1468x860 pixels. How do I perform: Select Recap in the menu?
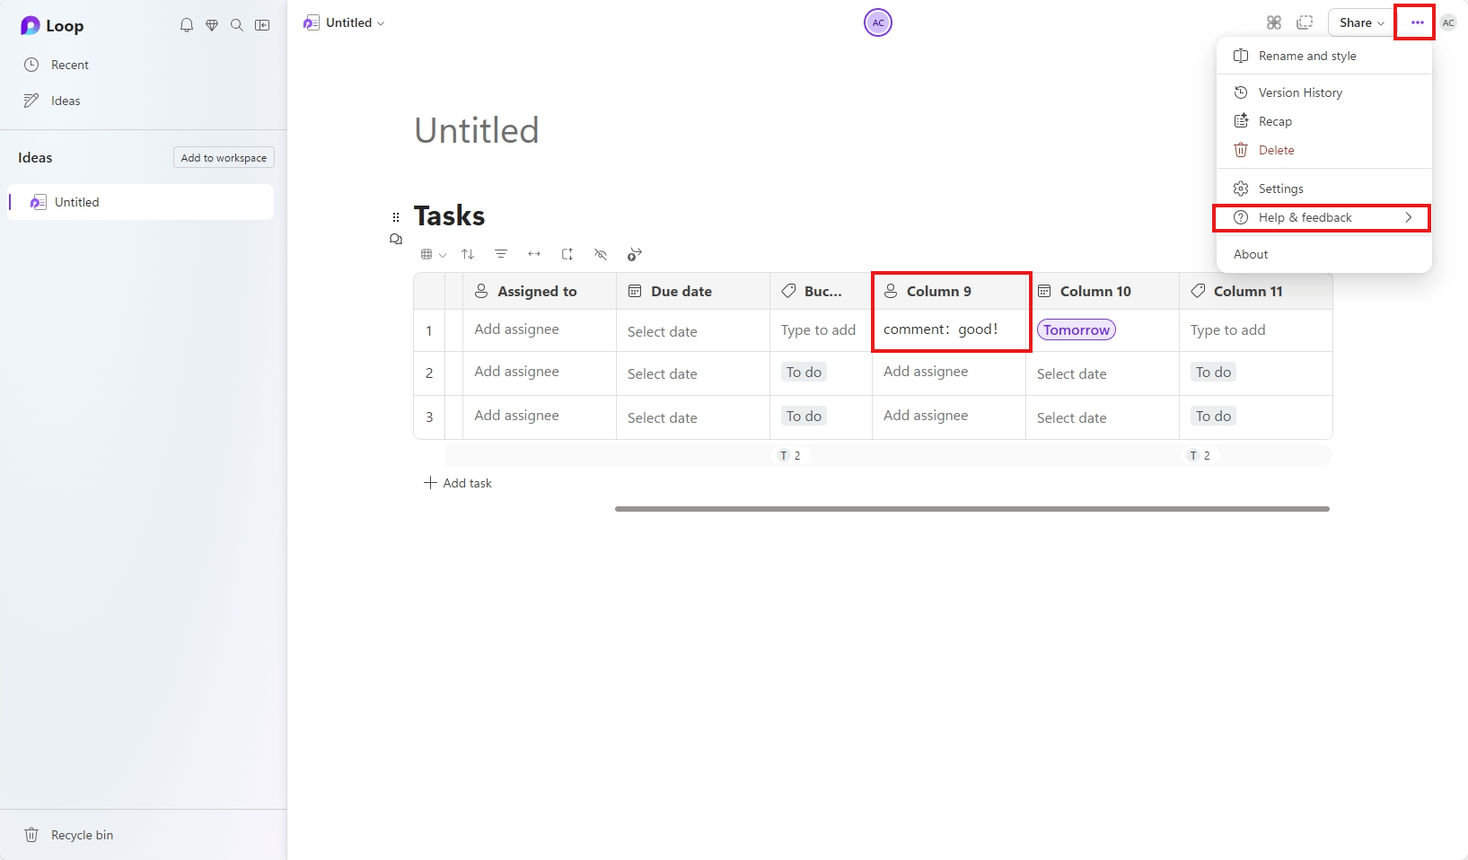pyautogui.click(x=1323, y=121)
